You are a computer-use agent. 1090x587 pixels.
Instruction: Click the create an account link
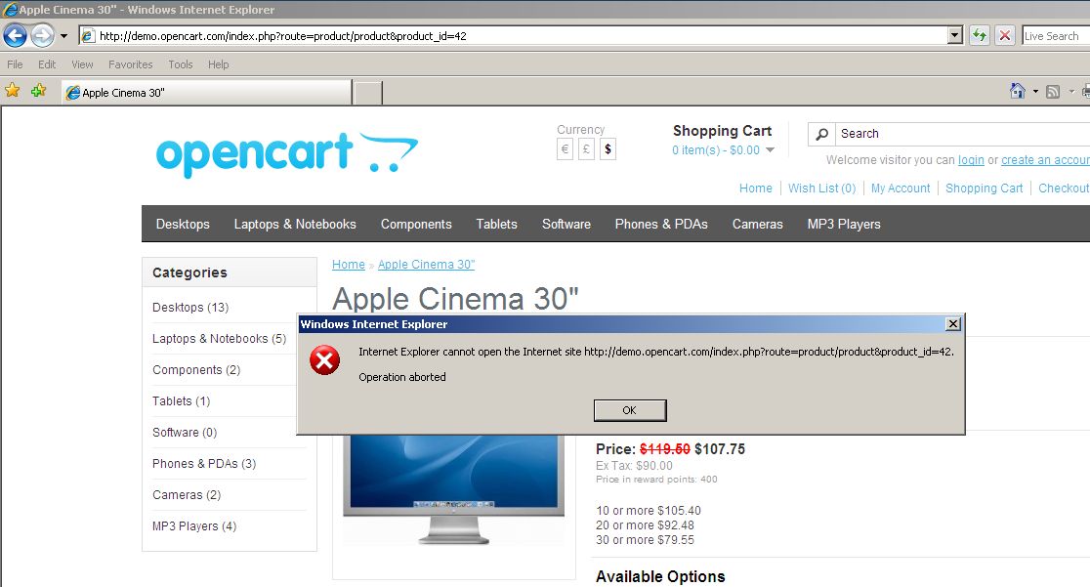click(x=1045, y=160)
